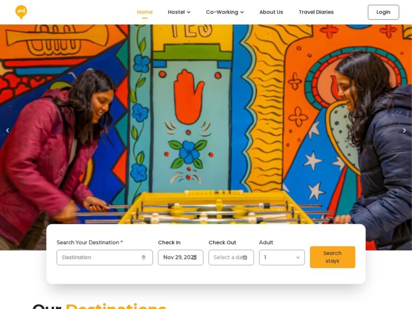Click the Login button
This screenshot has height=309, width=412.
[x=384, y=12]
